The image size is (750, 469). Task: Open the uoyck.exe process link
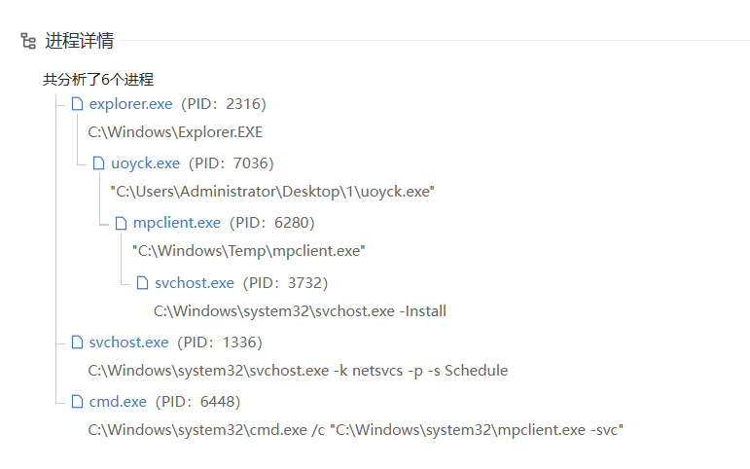145,163
